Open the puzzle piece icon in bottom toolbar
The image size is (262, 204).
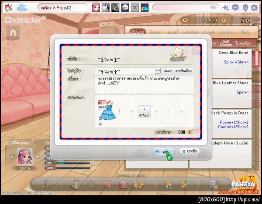pyautogui.click(x=139, y=184)
